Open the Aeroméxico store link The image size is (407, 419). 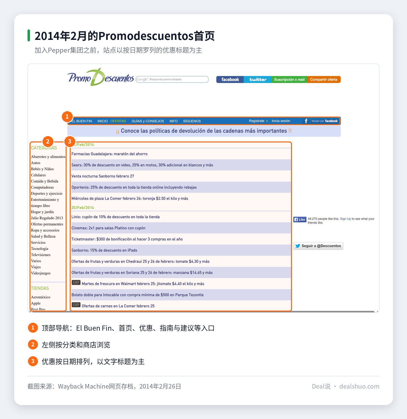pyautogui.click(x=40, y=297)
